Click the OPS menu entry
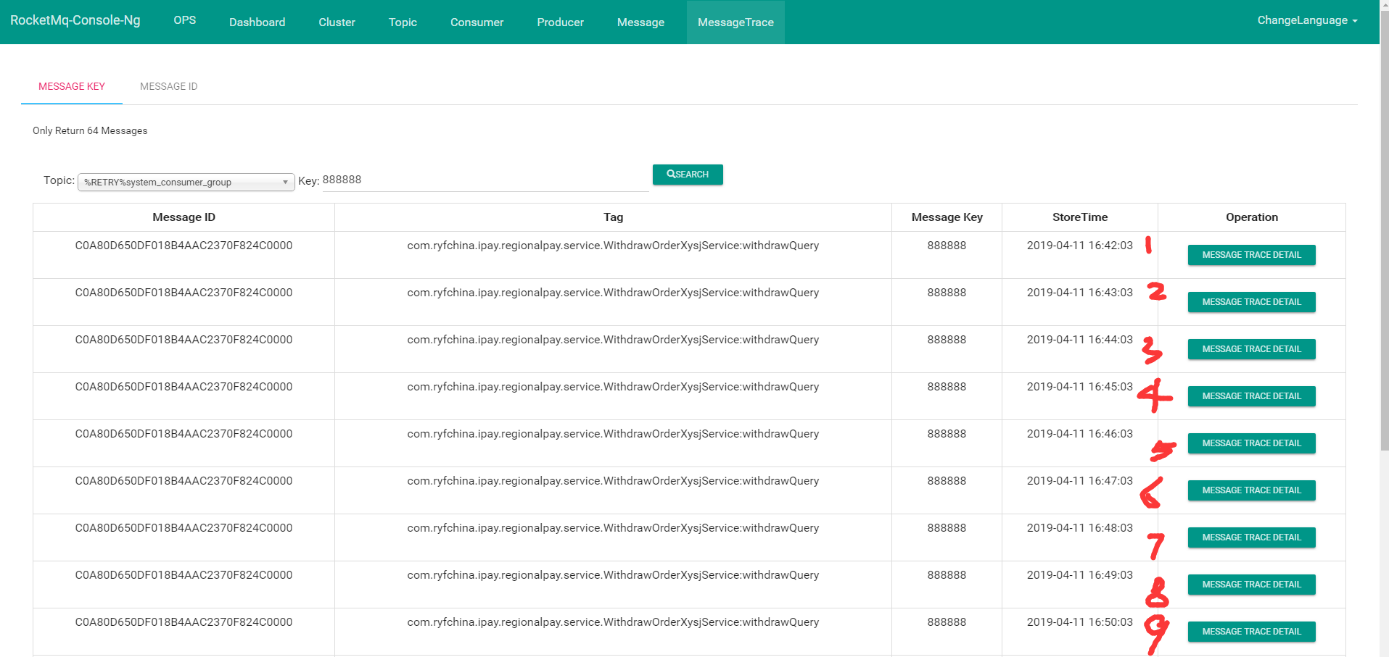Viewport: 1389px width, 657px height. 184,20
